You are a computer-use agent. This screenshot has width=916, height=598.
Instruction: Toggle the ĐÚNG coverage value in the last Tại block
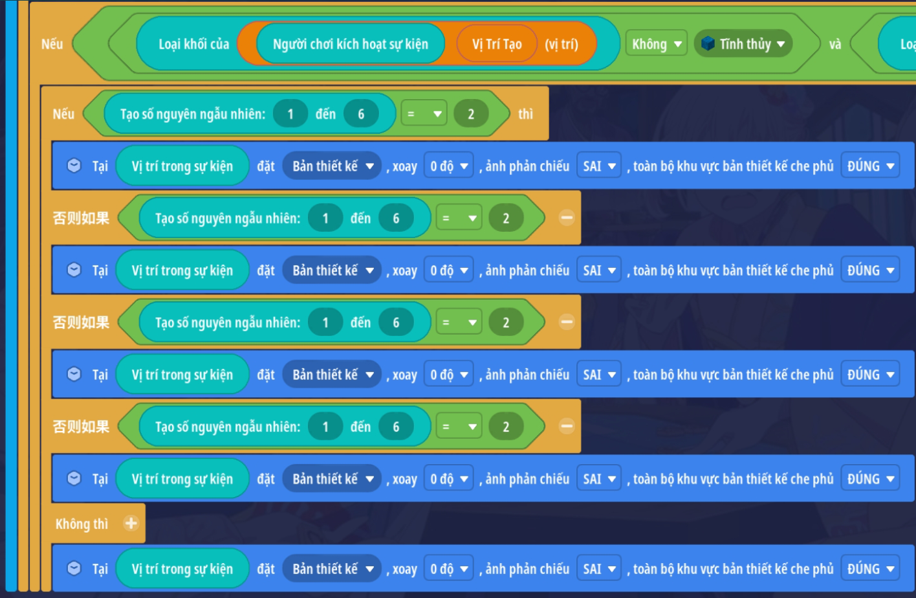[x=870, y=569]
